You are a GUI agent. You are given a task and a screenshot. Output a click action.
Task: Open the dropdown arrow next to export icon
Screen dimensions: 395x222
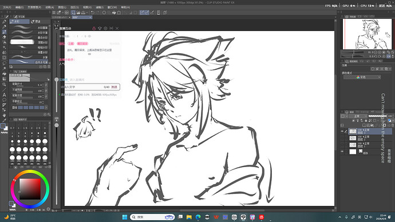(x=87, y=13)
